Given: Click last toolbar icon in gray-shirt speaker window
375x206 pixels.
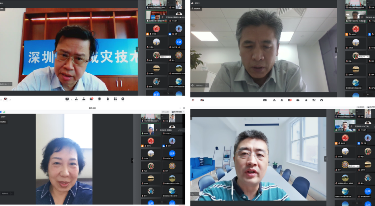Looking at the screenshot, I should coord(322,100).
